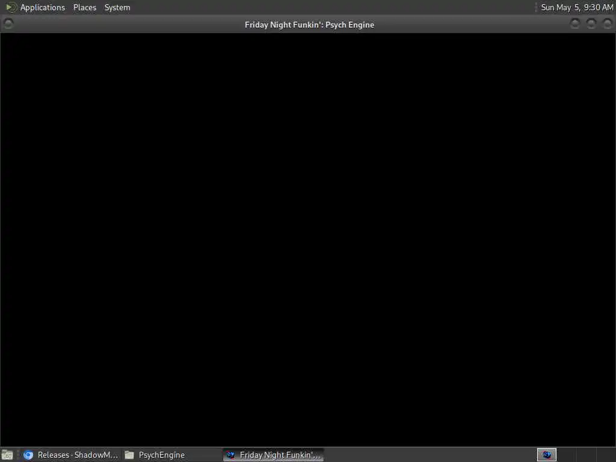The width and height of the screenshot is (616, 462).
Task: Click the black game canvas area
Action: [308, 239]
